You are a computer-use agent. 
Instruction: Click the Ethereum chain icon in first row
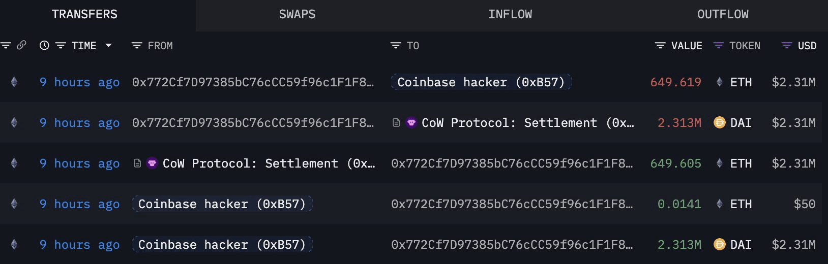pyautogui.click(x=14, y=82)
